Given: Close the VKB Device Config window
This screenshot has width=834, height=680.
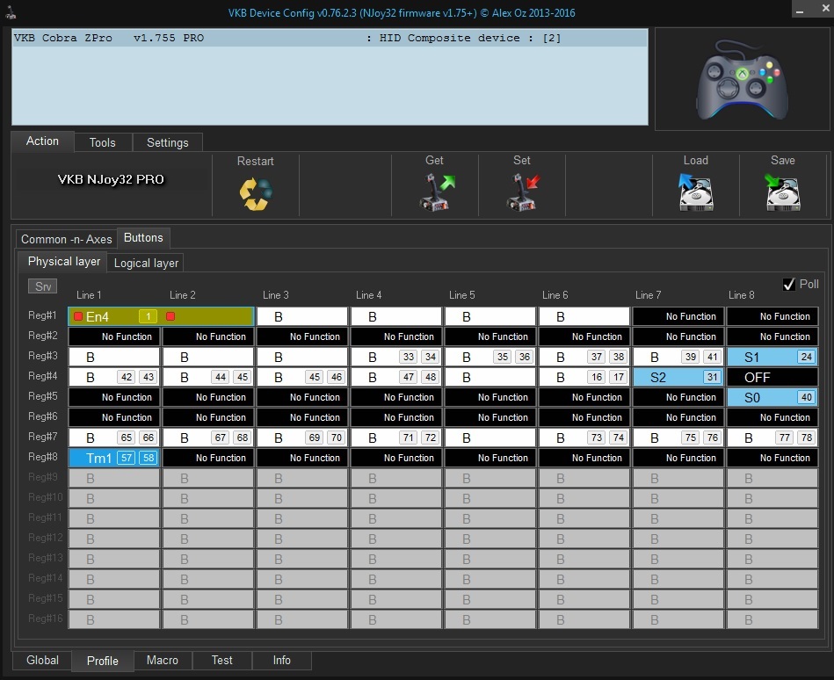Looking at the screenshot, I should 825,9.
